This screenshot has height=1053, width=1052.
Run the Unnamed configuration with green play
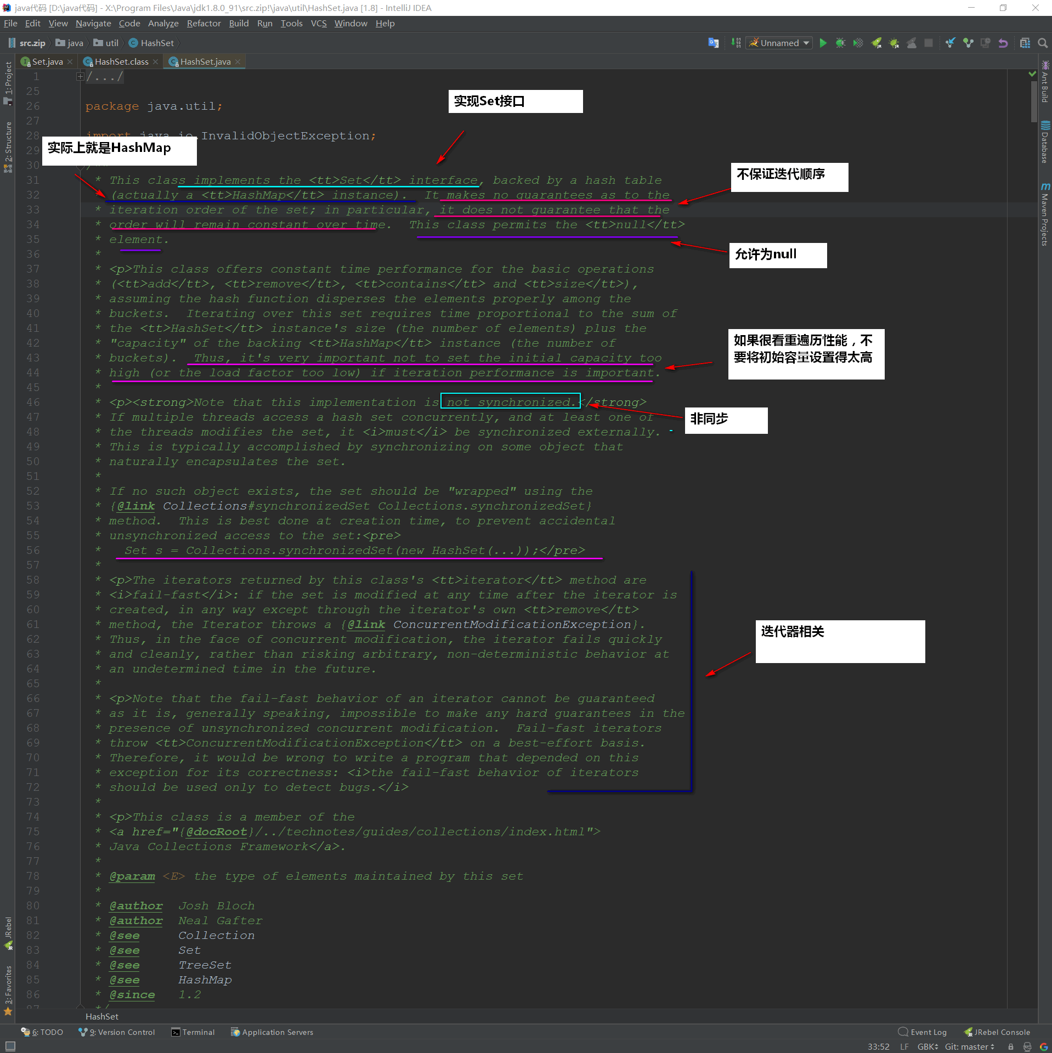823,43
